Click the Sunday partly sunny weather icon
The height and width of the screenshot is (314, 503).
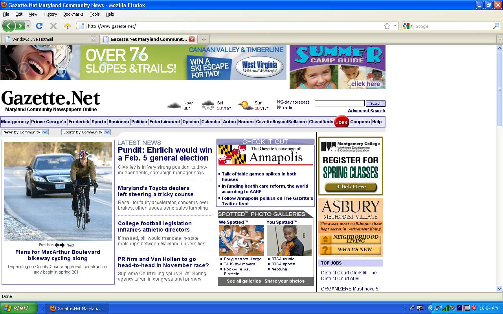[246, 106]
